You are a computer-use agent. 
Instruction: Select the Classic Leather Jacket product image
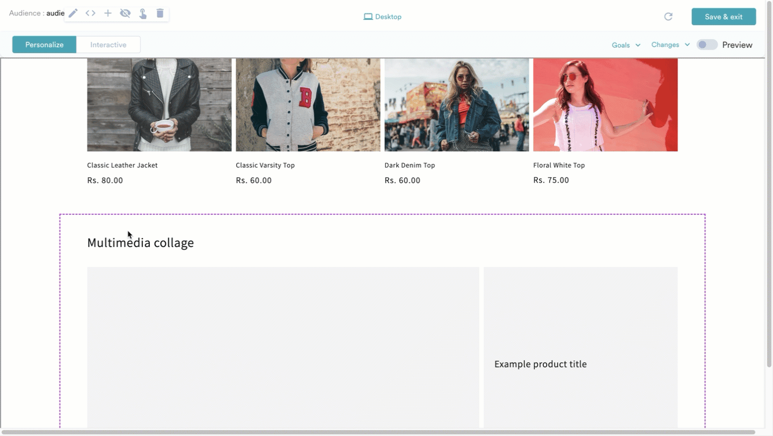coord(159,105)
